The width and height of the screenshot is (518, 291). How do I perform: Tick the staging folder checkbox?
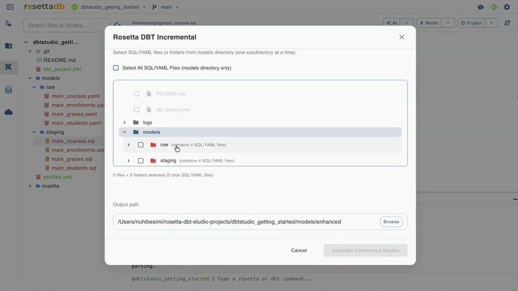click(x=140, y=160)
